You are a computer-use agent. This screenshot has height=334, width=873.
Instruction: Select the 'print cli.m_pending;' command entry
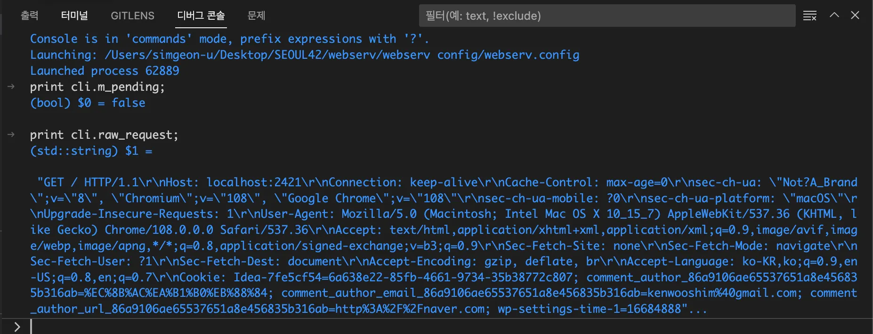tap(97, 87)
